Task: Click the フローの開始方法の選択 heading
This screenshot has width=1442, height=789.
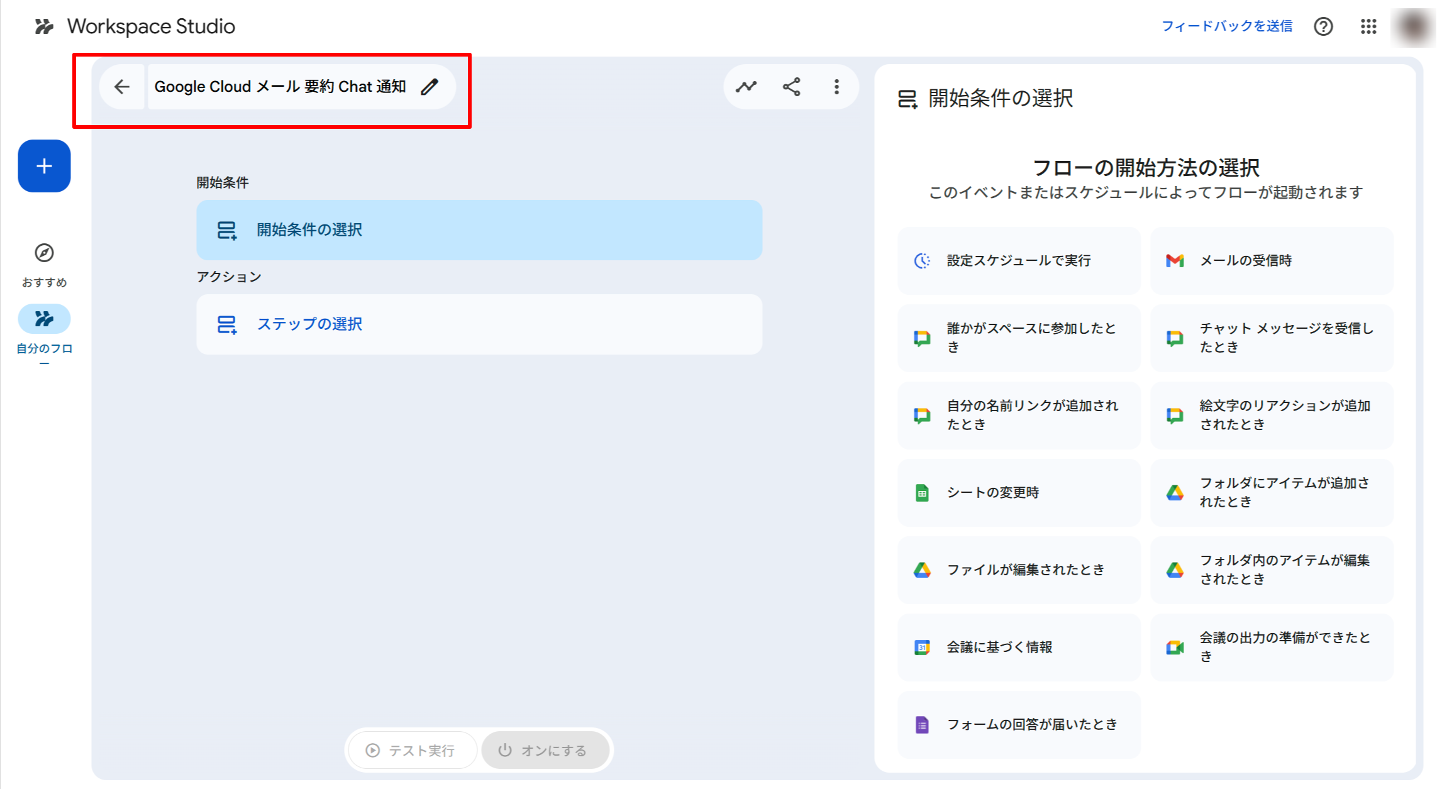Action: point(1146,168)
